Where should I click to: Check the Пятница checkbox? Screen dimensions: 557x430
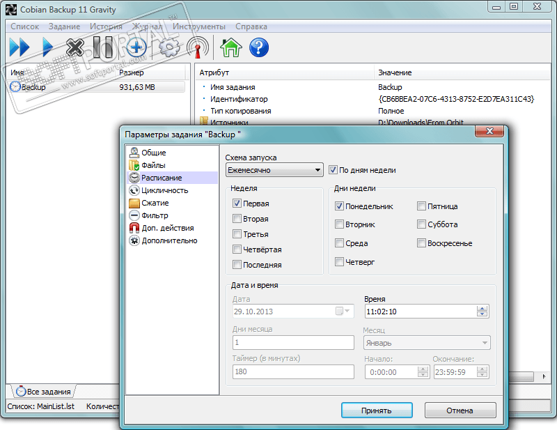coord(421,206)
